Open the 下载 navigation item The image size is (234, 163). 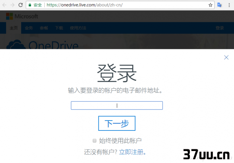(x=59, y=28)
